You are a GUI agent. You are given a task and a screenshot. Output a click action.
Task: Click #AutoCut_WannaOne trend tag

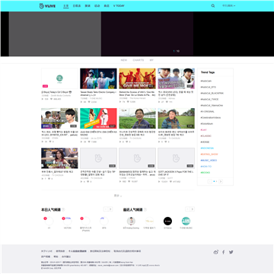212,105
